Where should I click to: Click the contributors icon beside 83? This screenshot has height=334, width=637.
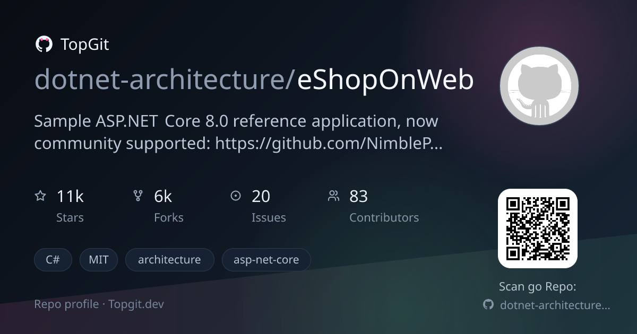pos(333,196)
